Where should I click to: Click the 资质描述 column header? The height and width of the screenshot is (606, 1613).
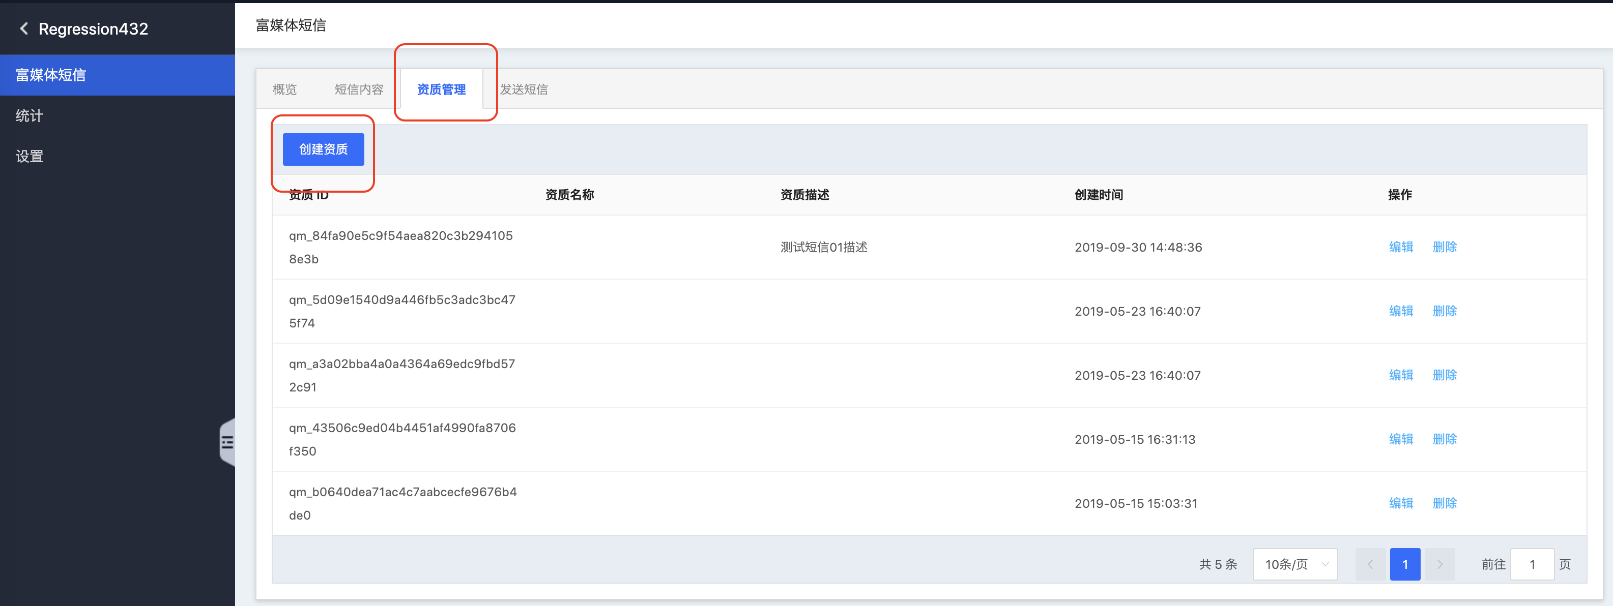pyautogui.click(x=804, y=195)
